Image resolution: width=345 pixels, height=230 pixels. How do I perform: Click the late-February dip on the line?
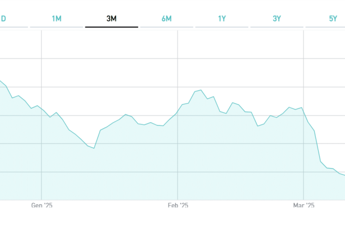tap(258, 126)
